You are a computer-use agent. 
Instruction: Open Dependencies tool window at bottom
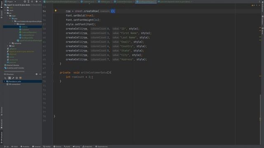pyautogui.click(x=101, y=146)
